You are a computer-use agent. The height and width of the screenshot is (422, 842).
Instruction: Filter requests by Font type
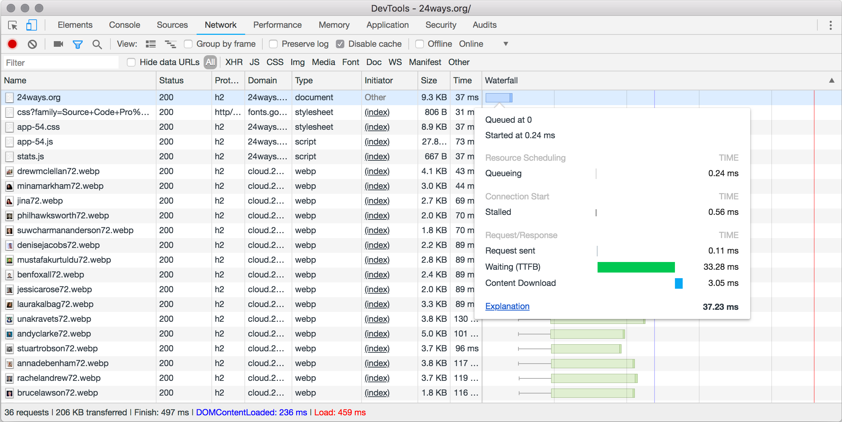[351, 62]
